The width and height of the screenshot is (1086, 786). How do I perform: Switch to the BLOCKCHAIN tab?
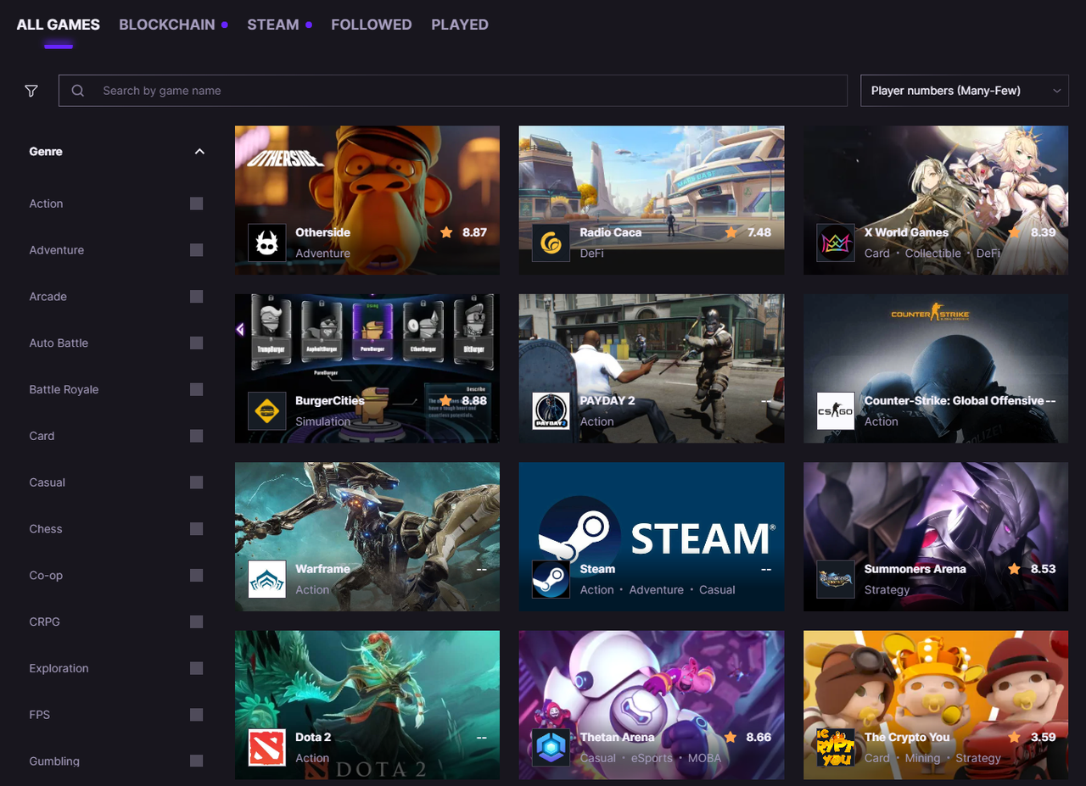tap(167, 25)
